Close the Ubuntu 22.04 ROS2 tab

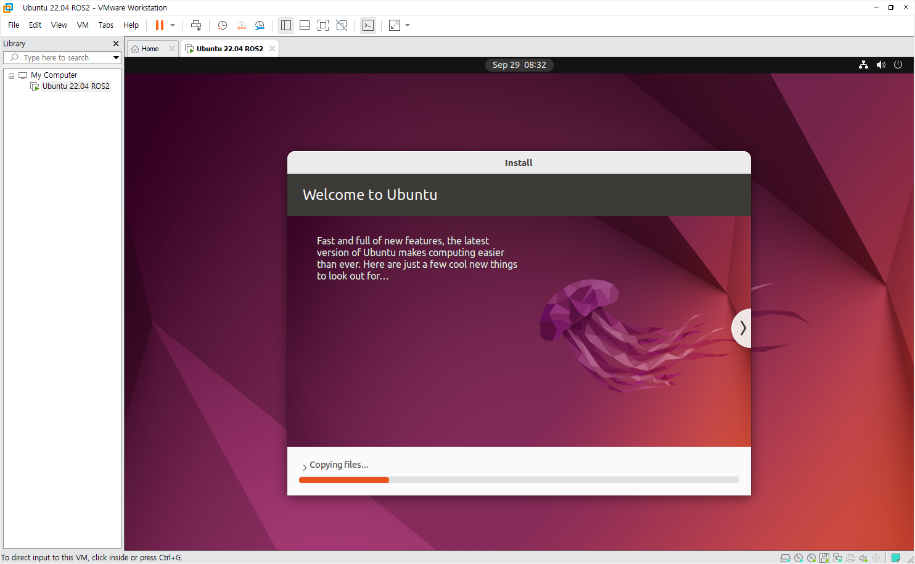[272, 49]
